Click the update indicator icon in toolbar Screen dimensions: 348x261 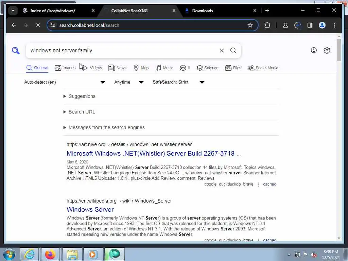tap(298, 25)
